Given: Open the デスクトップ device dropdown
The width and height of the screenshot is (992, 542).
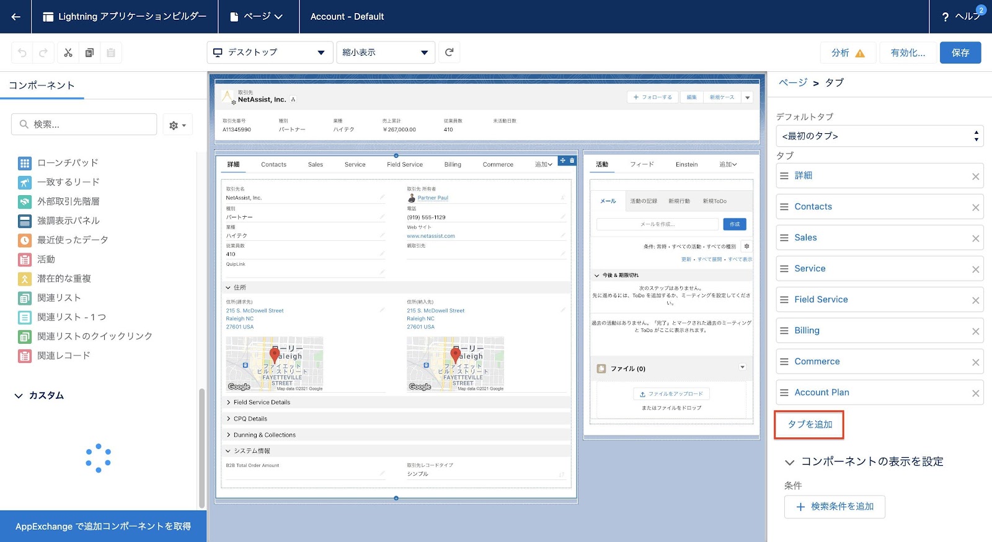Looking at the screenshot, I should tap(269, 53).
